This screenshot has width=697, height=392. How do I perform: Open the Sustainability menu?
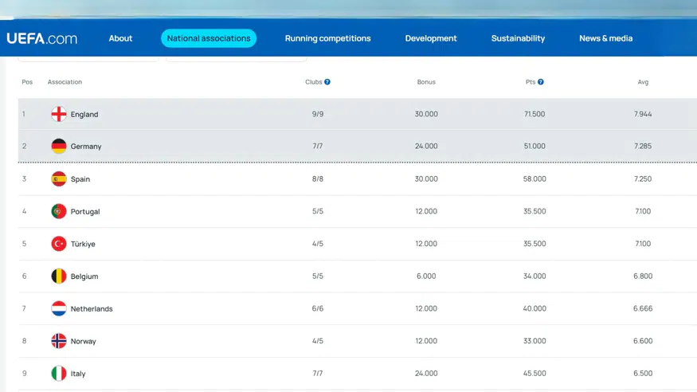pyautogui.click(x=518, y=38)
